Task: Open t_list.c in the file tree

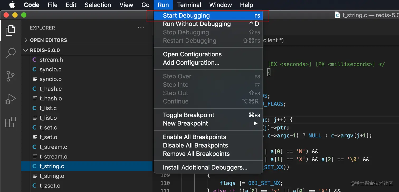Action: coord(87,108)
